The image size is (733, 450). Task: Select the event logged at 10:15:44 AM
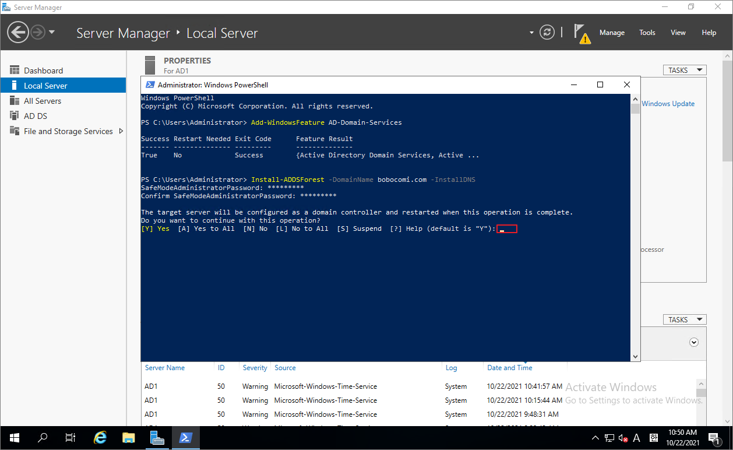pos(418,400)
